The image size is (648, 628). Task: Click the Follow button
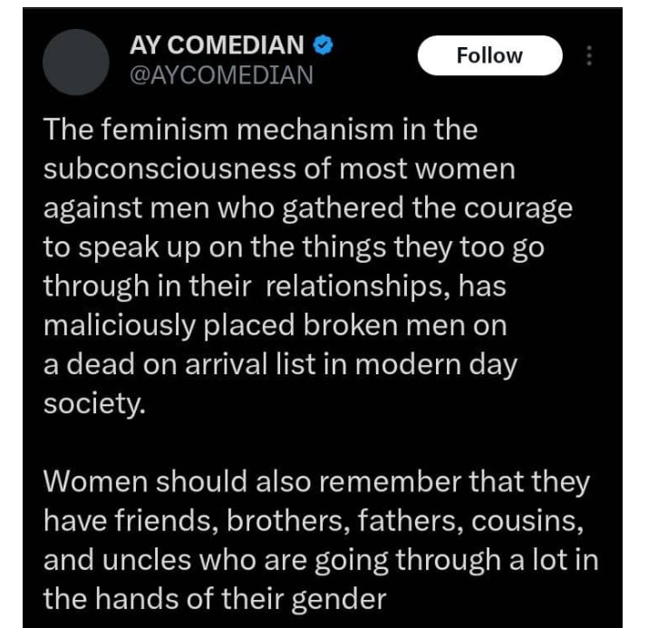pyautogui.click(x=489, y=55)
